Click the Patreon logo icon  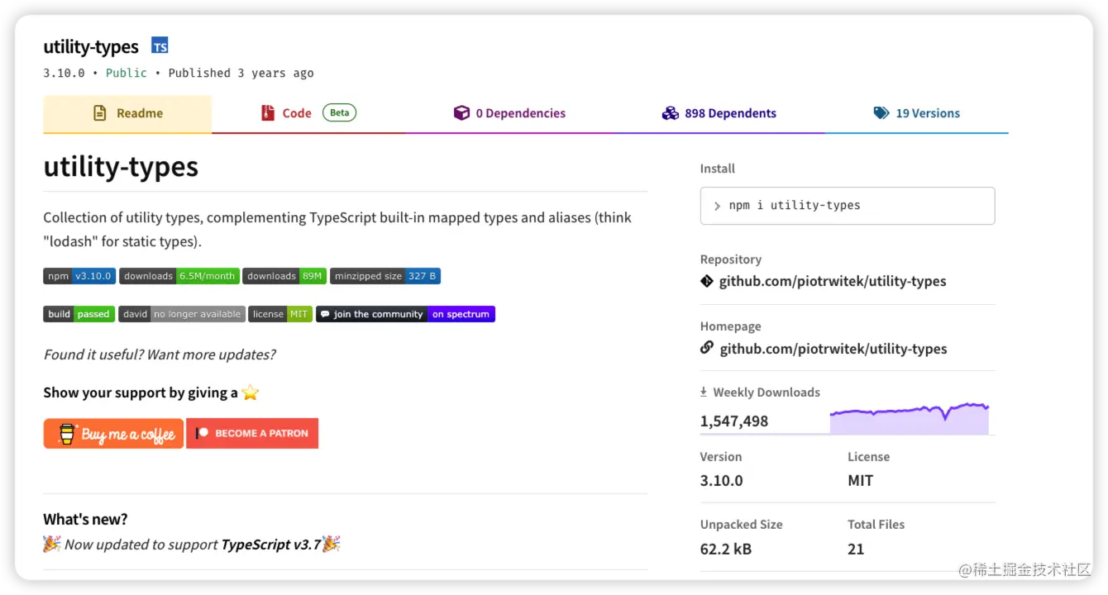[203, 433]
